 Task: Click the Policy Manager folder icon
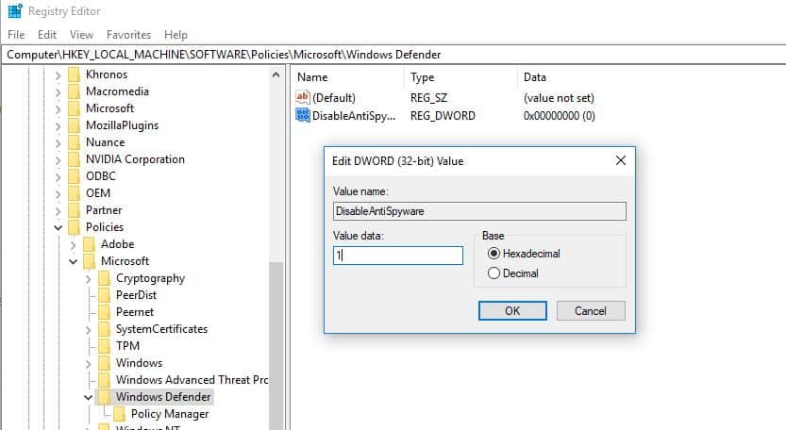pos(119,414)
